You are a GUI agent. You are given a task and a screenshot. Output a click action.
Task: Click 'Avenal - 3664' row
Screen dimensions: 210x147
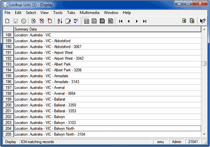click(x=107, y=93)
